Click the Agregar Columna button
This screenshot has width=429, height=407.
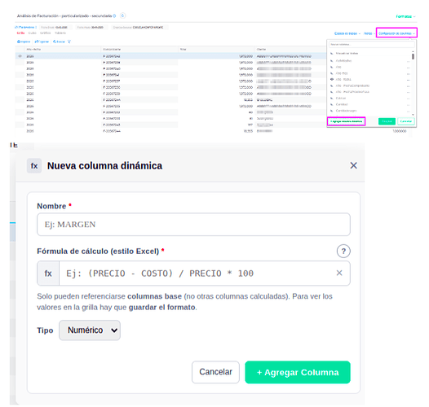pos(298,372)
